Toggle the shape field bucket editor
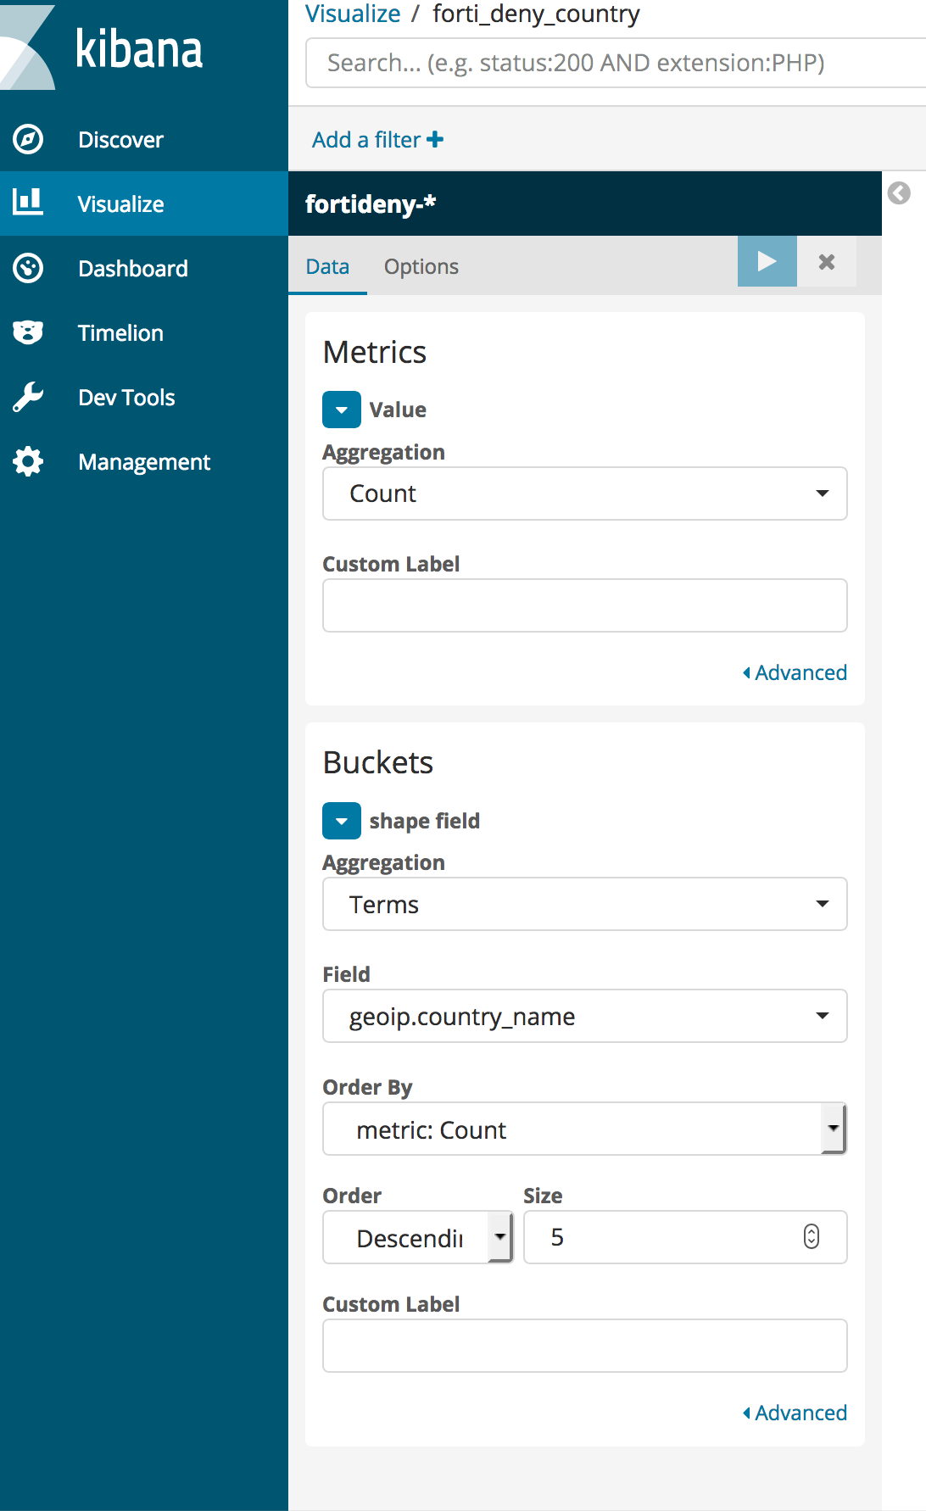 [x=341, y=821]
